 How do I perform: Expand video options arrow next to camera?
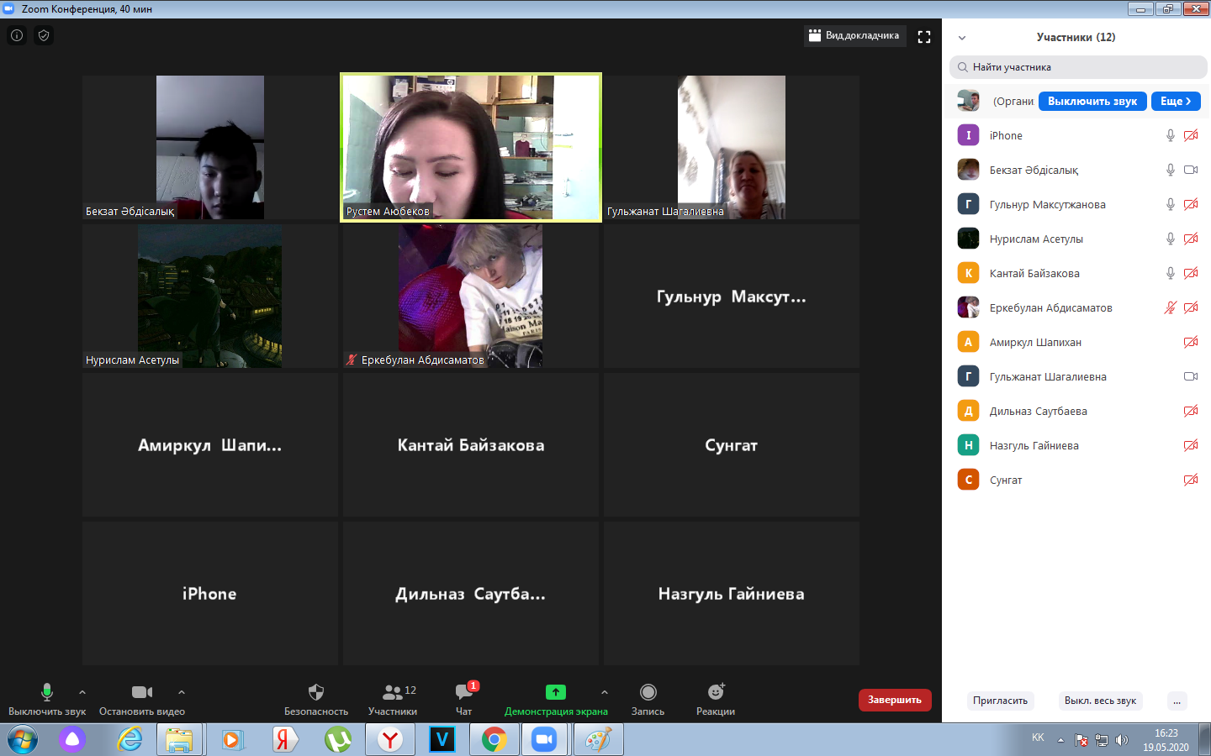click(x=182, y=693)
